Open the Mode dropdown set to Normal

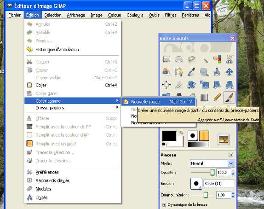tap(212, 163)
